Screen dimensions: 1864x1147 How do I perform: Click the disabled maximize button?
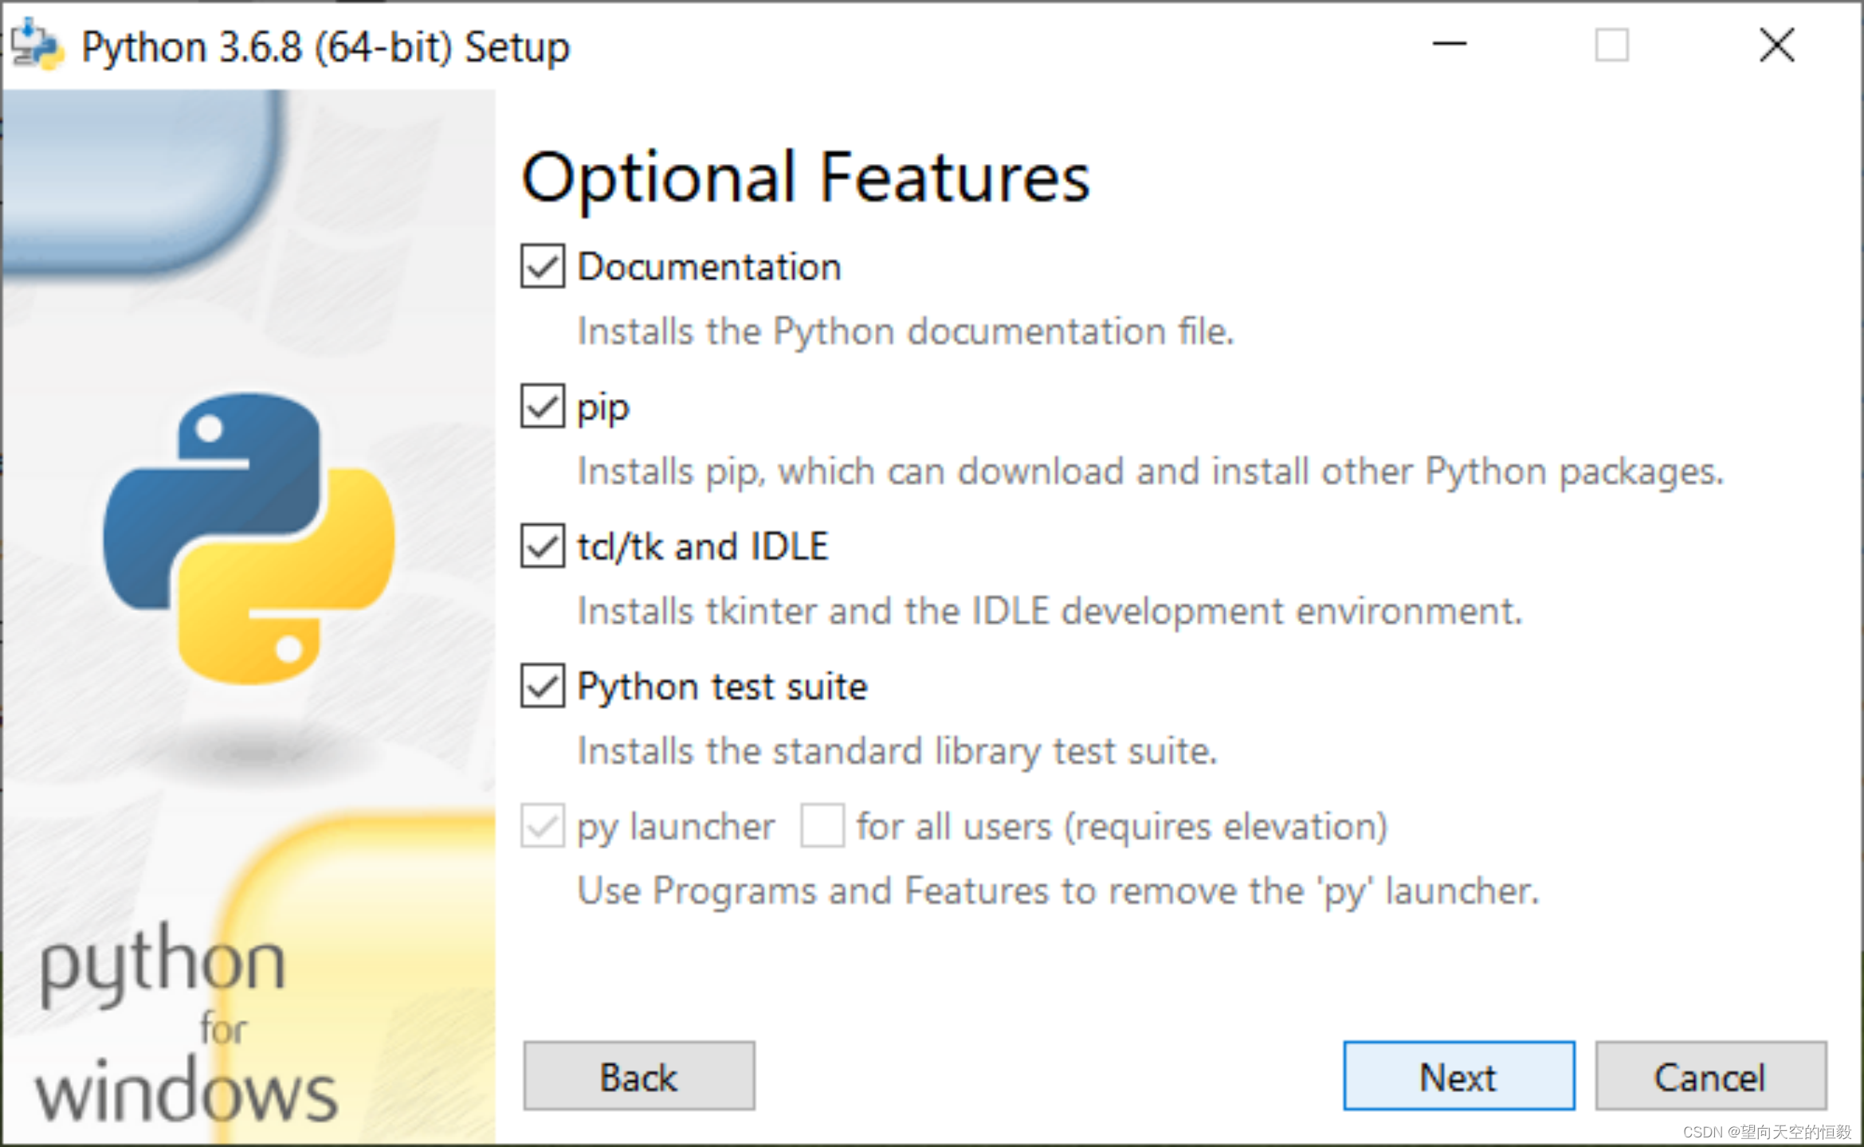[x=1611, y=45]
